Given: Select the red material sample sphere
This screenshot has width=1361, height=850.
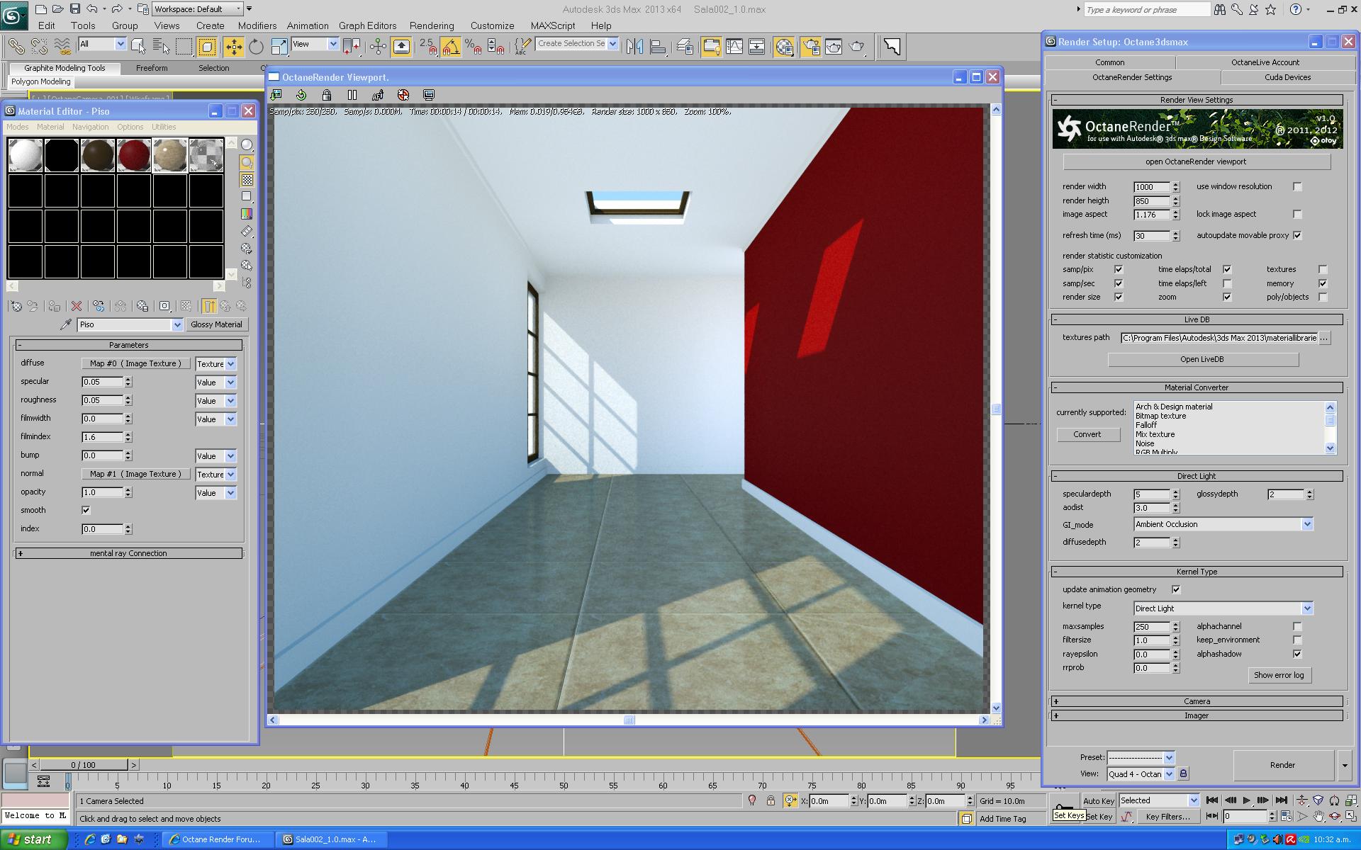Looking at the screenshot, I should 134,155.
